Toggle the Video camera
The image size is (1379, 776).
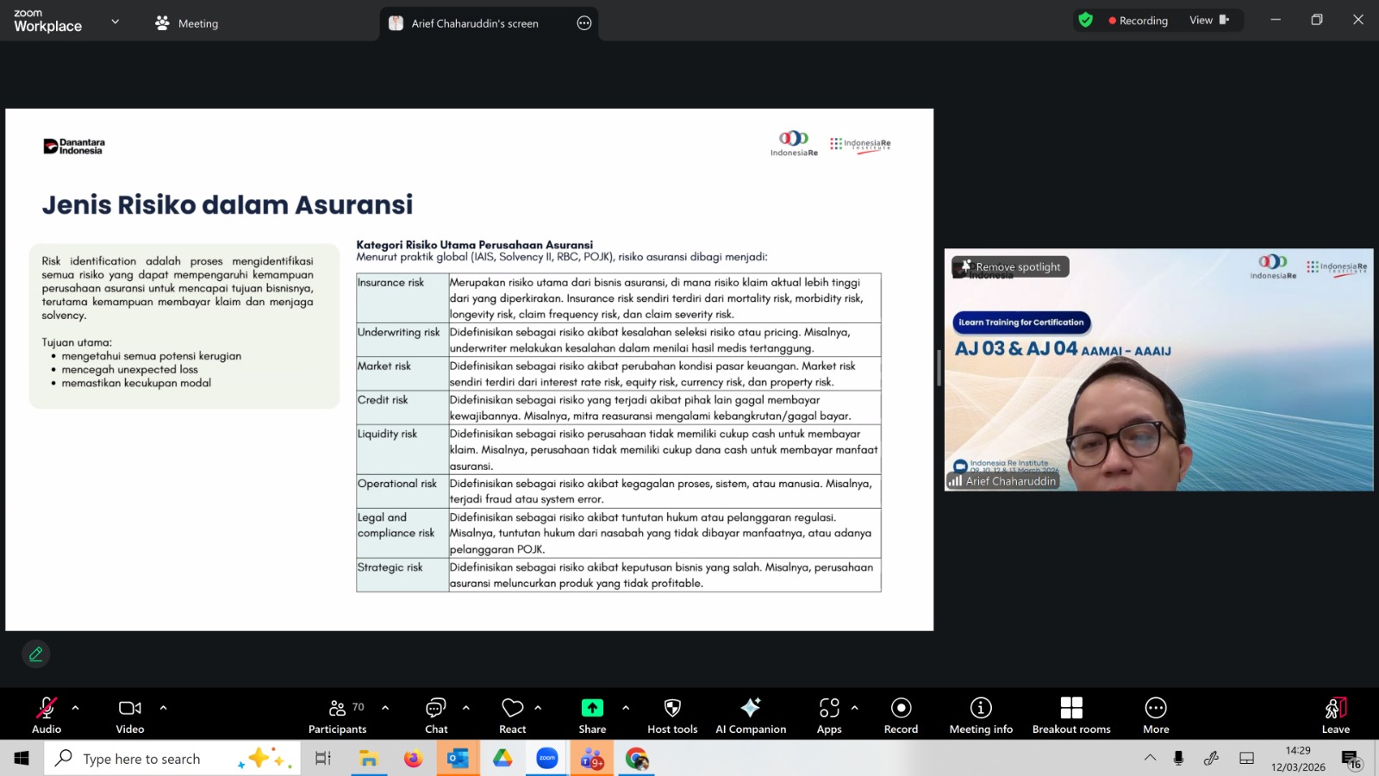coord(130,716)
